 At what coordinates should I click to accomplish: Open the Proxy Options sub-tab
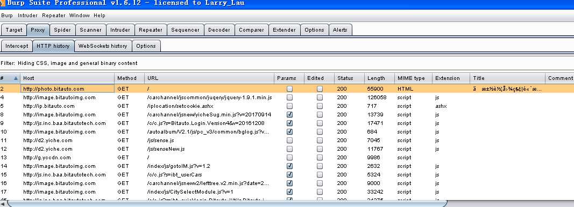click(146, 46)
